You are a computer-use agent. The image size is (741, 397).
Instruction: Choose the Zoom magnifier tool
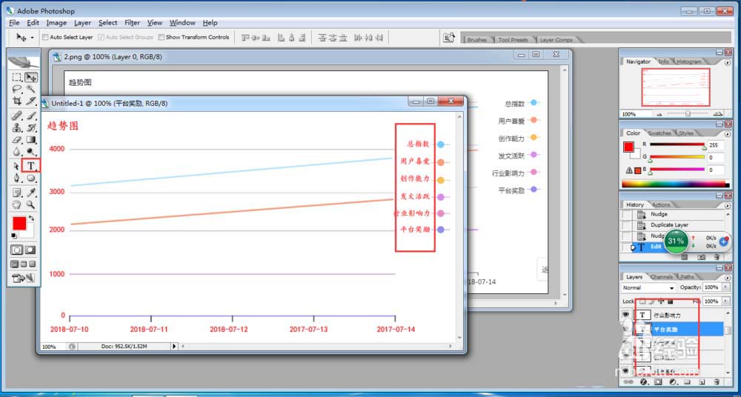(x=31, y=204)
